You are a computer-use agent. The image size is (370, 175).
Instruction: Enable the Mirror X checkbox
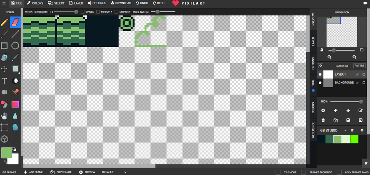[x=98, y=12]
